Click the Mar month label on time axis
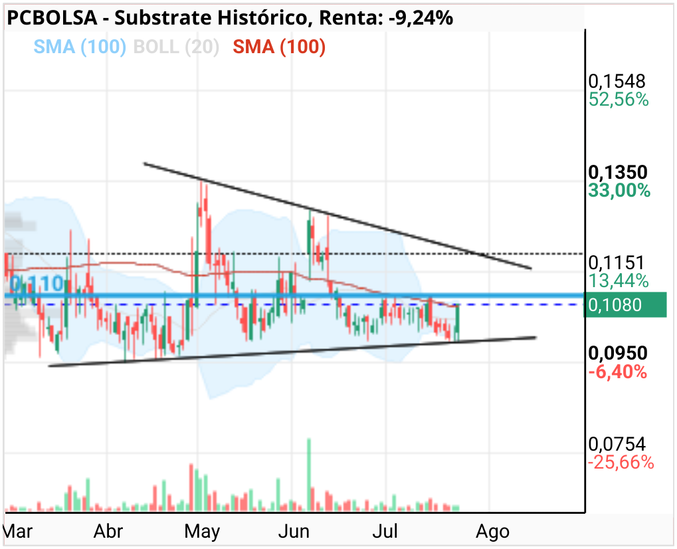Image resolution: width=677 pixels, height=549 pixels. tap(18, 531)
